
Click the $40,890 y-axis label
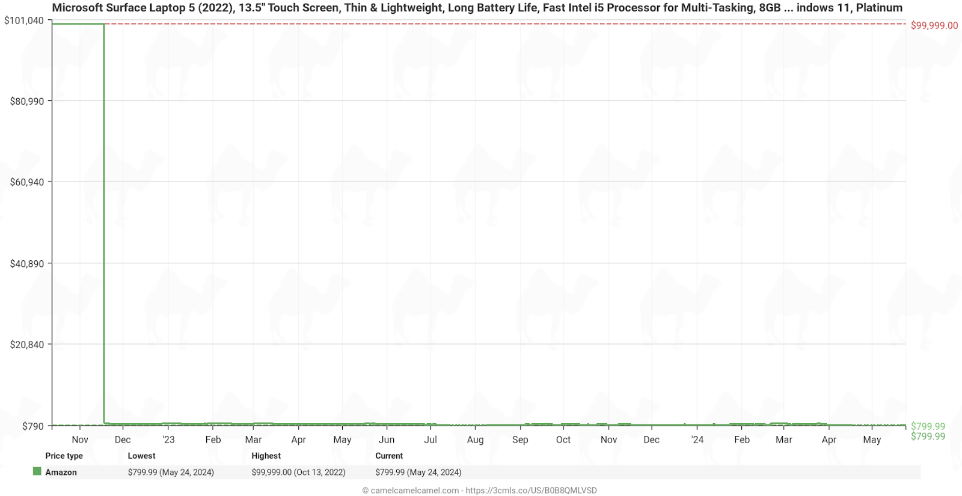coord(27,263)
